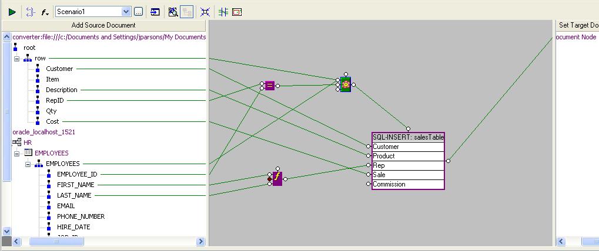The image size is (599, 251).
Task: Click the Add Source Document button
Action: point(103,25)
